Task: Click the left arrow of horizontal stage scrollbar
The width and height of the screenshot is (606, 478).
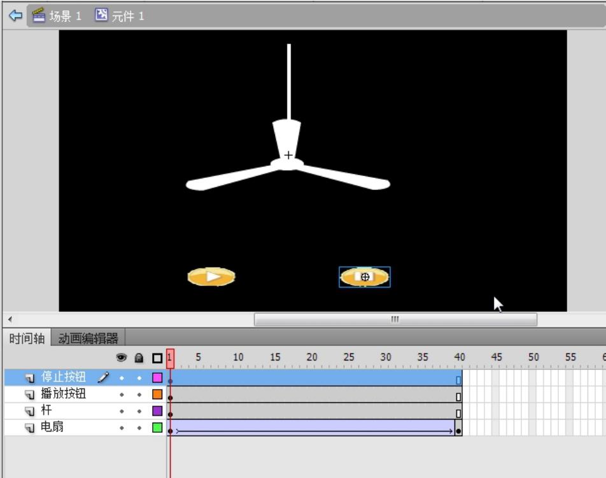Action: pos(10,319)
